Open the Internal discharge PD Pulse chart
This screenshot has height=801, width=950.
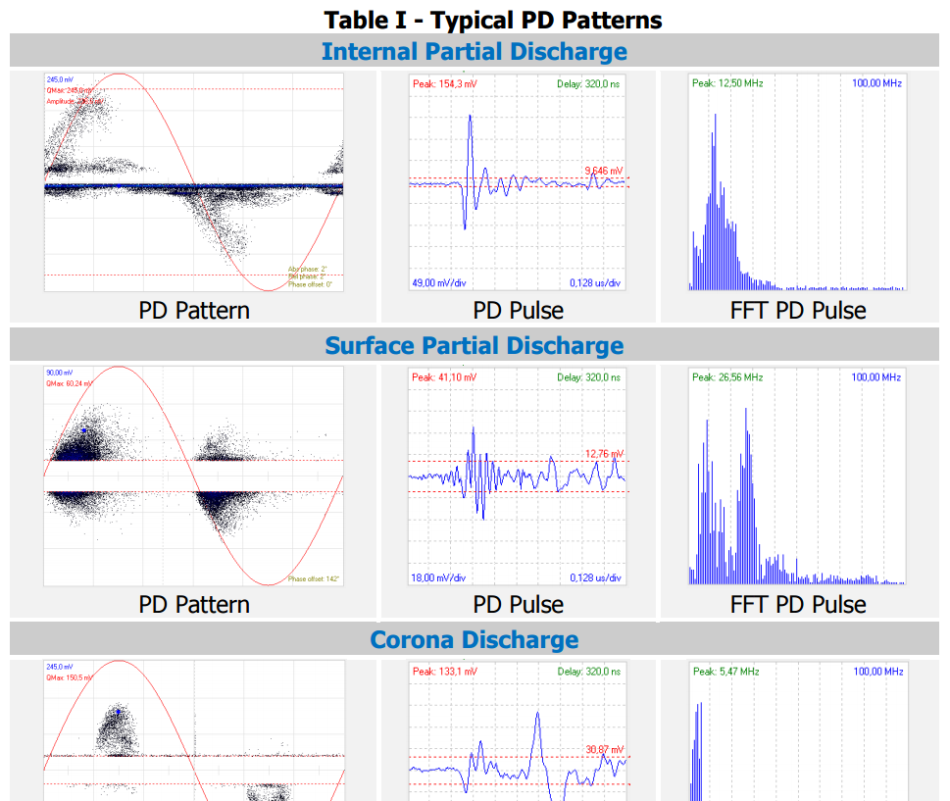coord(518,182)
